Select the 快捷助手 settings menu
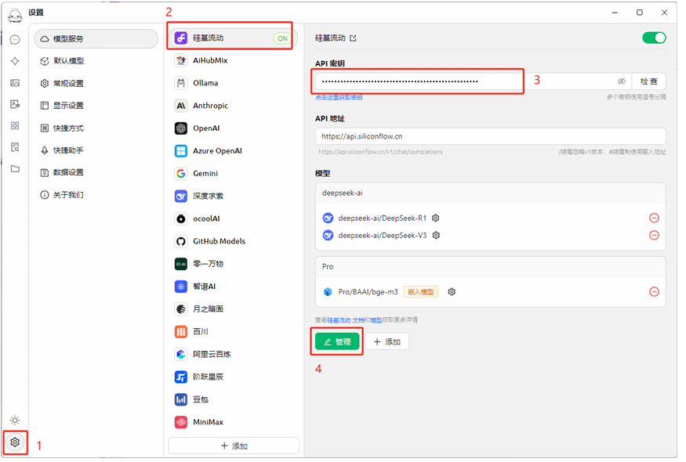 point(96,150)
